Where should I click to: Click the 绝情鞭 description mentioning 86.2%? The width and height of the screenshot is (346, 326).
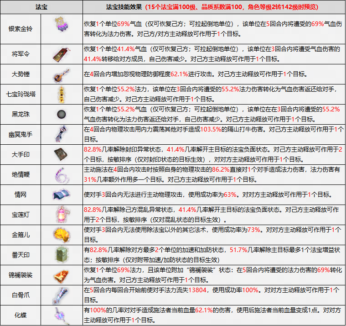click(212, 174)
